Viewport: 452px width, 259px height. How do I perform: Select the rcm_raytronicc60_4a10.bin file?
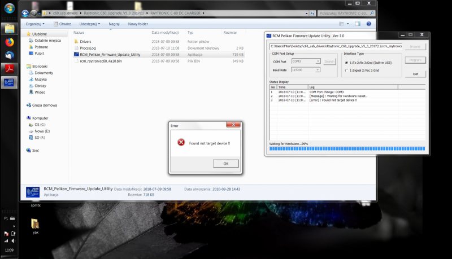pyautogui.click(x=76, y=61)
